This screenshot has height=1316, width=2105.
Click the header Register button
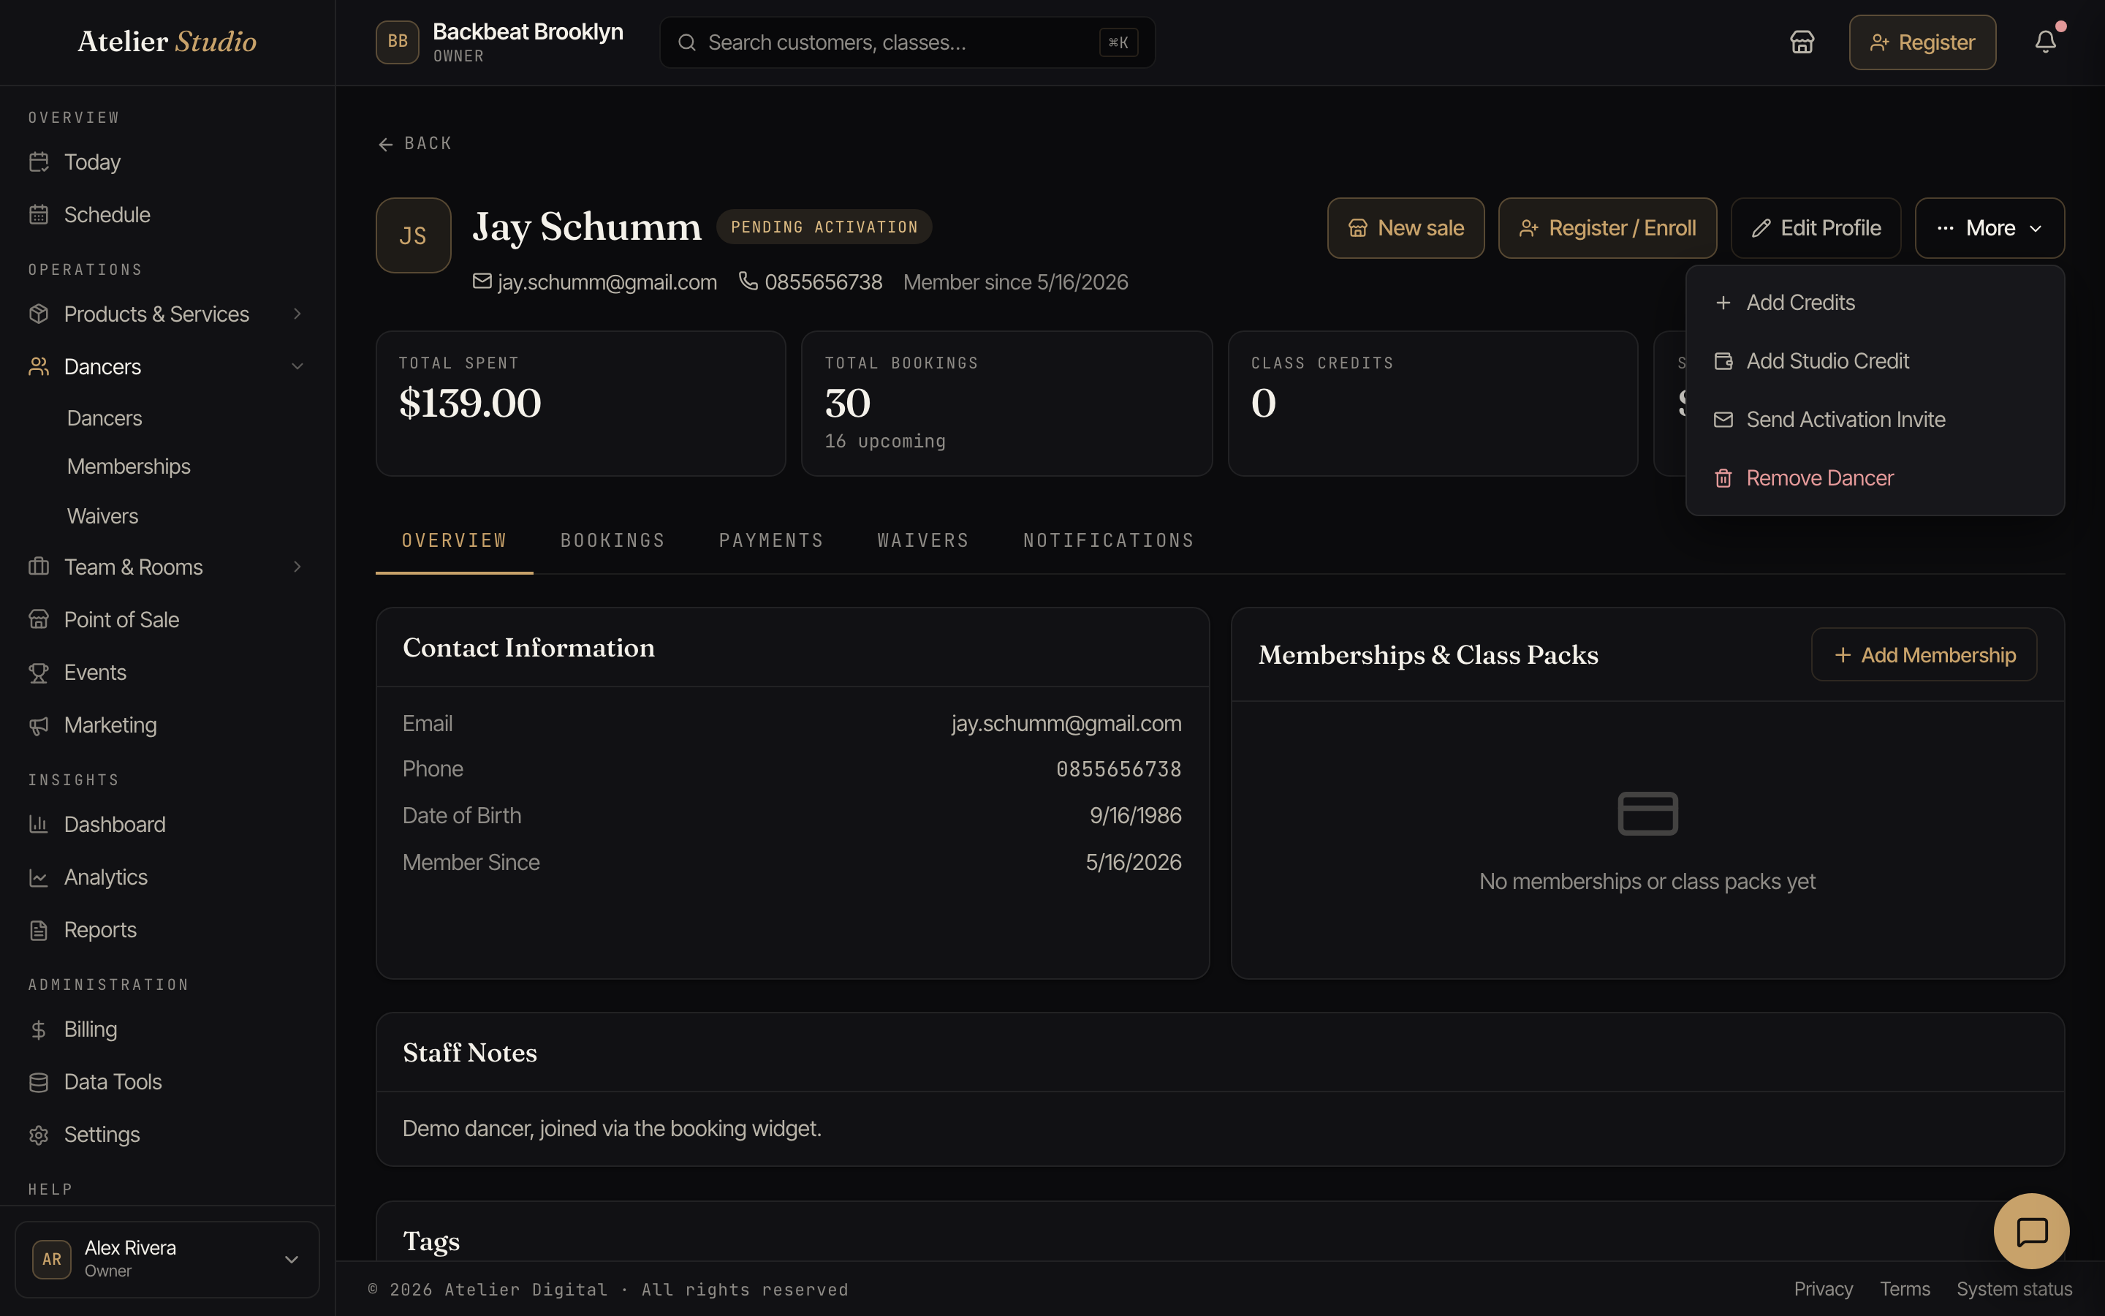(1922, 42)
